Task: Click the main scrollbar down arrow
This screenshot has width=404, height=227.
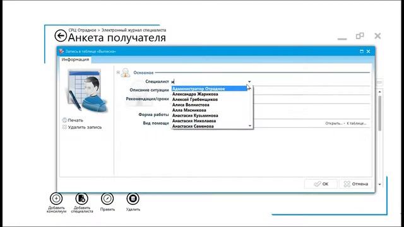Action: [x=379, y=184]
